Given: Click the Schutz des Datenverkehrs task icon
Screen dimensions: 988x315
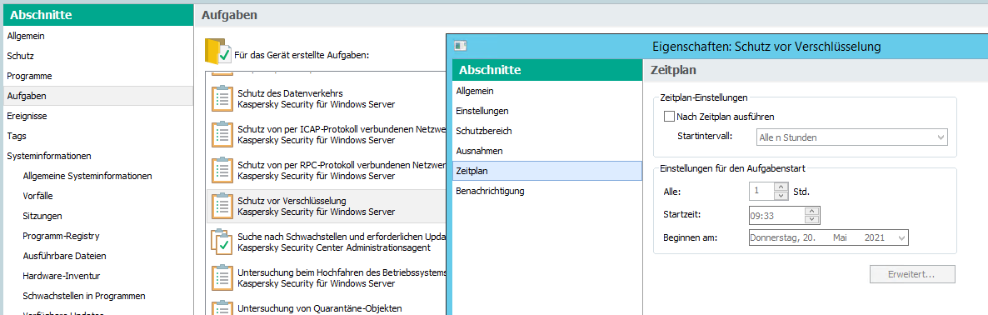Looking at the screenshot, I should 222,99.
